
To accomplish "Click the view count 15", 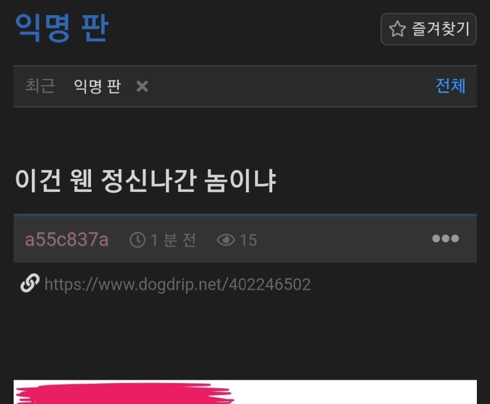I will [249, 240].
